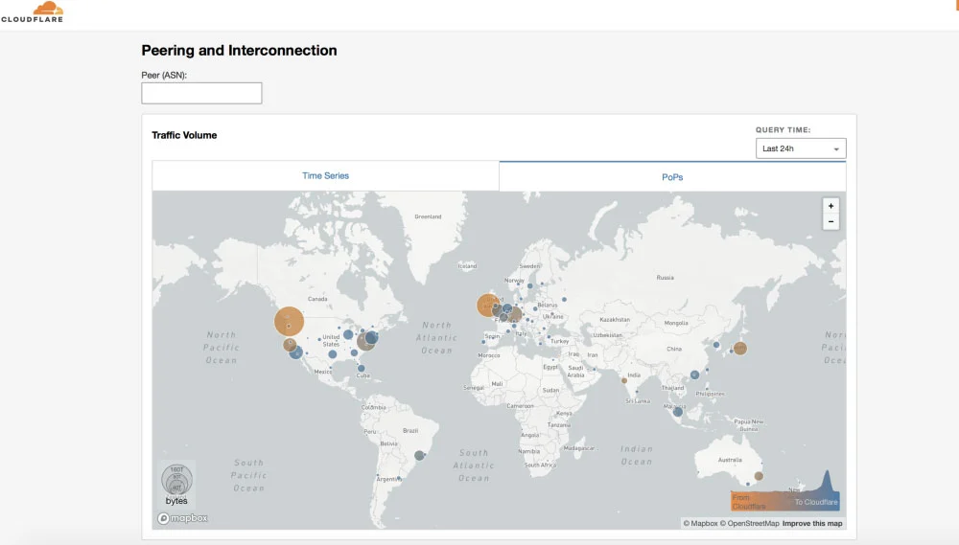Screen dimensions: 959x545
Task: Select the orange traffic bubble over Japan
Action: (740, 349)
